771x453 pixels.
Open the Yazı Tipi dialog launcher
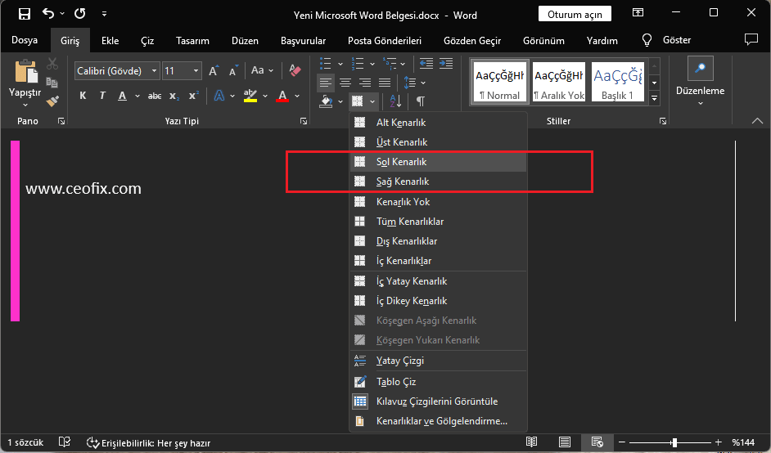tap(304, 121)
